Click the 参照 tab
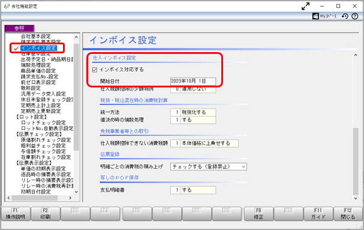 (20, 28)
